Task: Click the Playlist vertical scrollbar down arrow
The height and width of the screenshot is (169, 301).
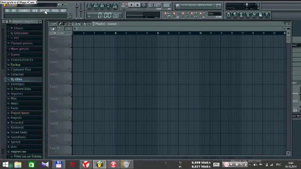Action: 288,153
